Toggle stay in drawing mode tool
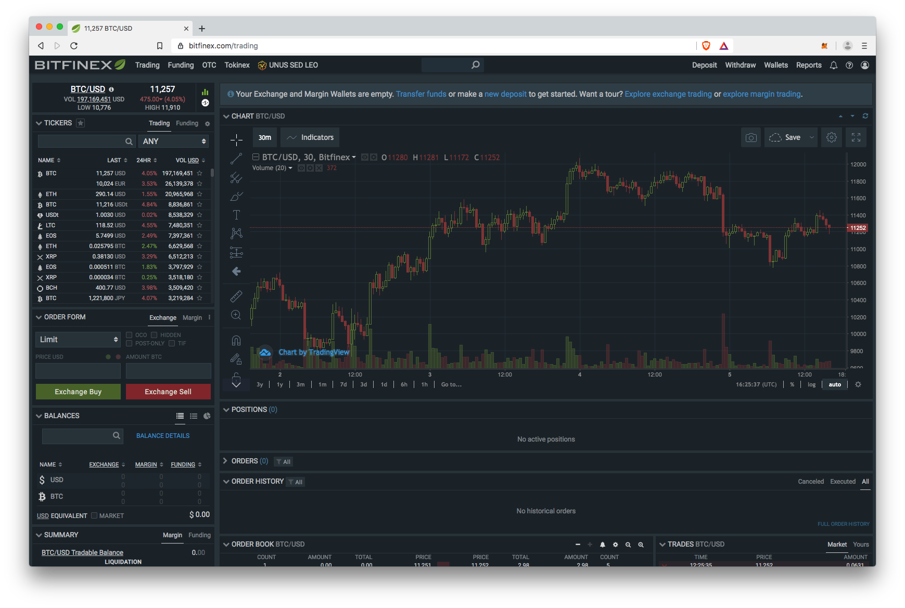 [236, 359]
